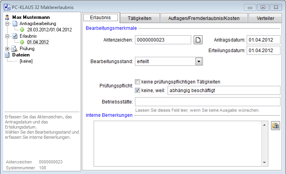The height and width of the screenshot is (174, 286).
Task: Click the new document icon beside Aktenzeichen
Action: pos(199,40)
